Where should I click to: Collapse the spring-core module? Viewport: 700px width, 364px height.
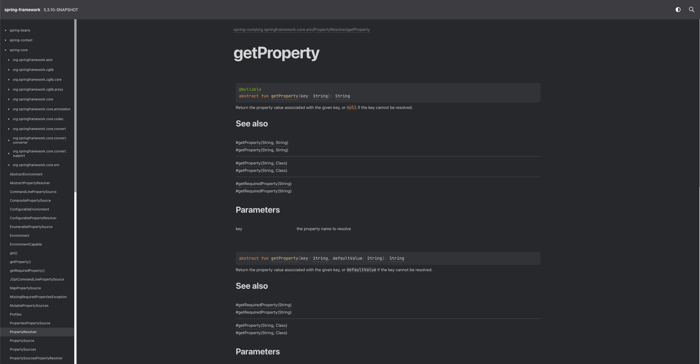6,50
